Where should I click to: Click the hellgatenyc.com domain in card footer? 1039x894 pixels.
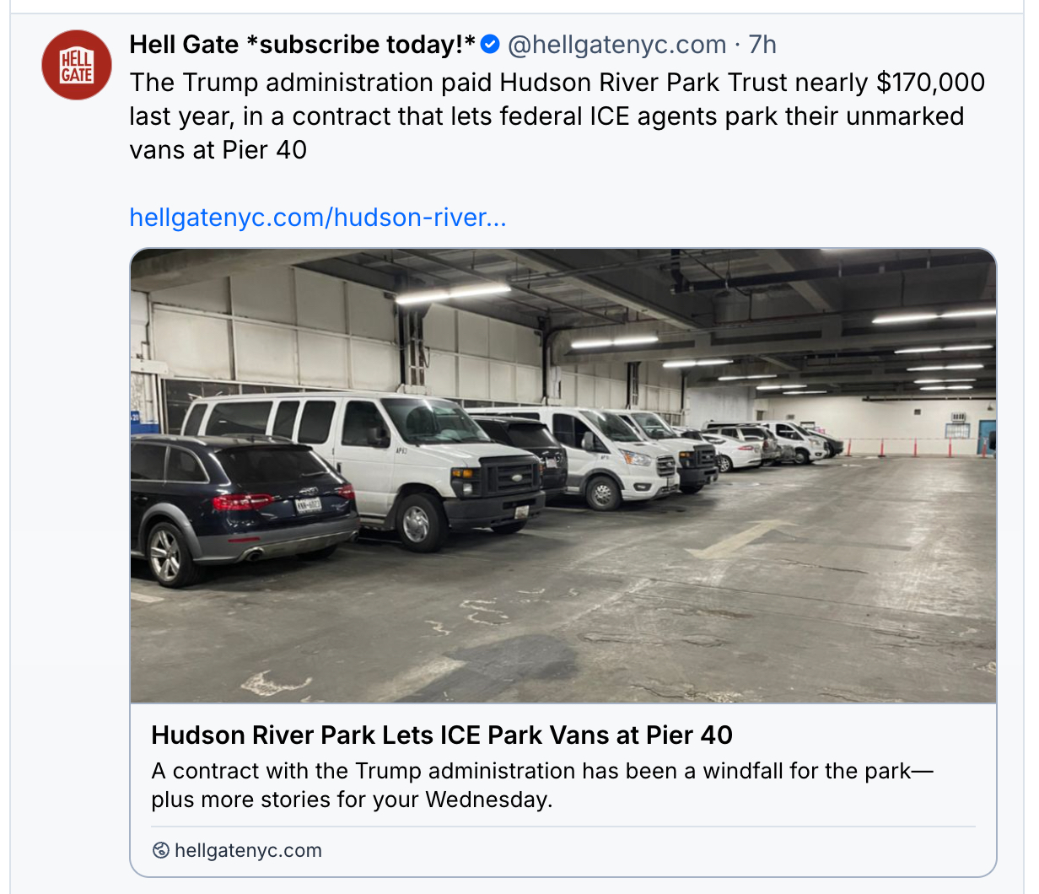[248, 850]
